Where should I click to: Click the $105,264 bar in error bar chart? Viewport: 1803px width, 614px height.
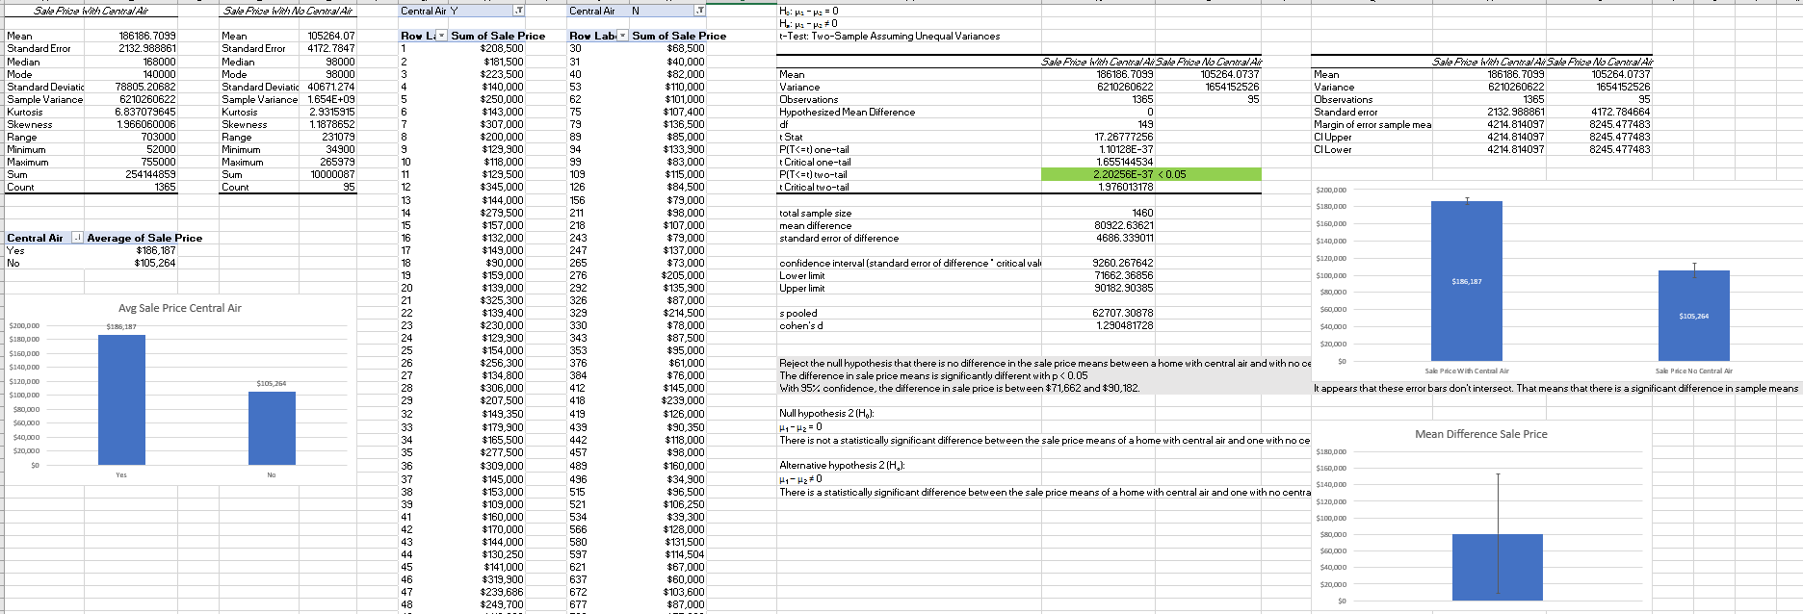(1694, 316)
